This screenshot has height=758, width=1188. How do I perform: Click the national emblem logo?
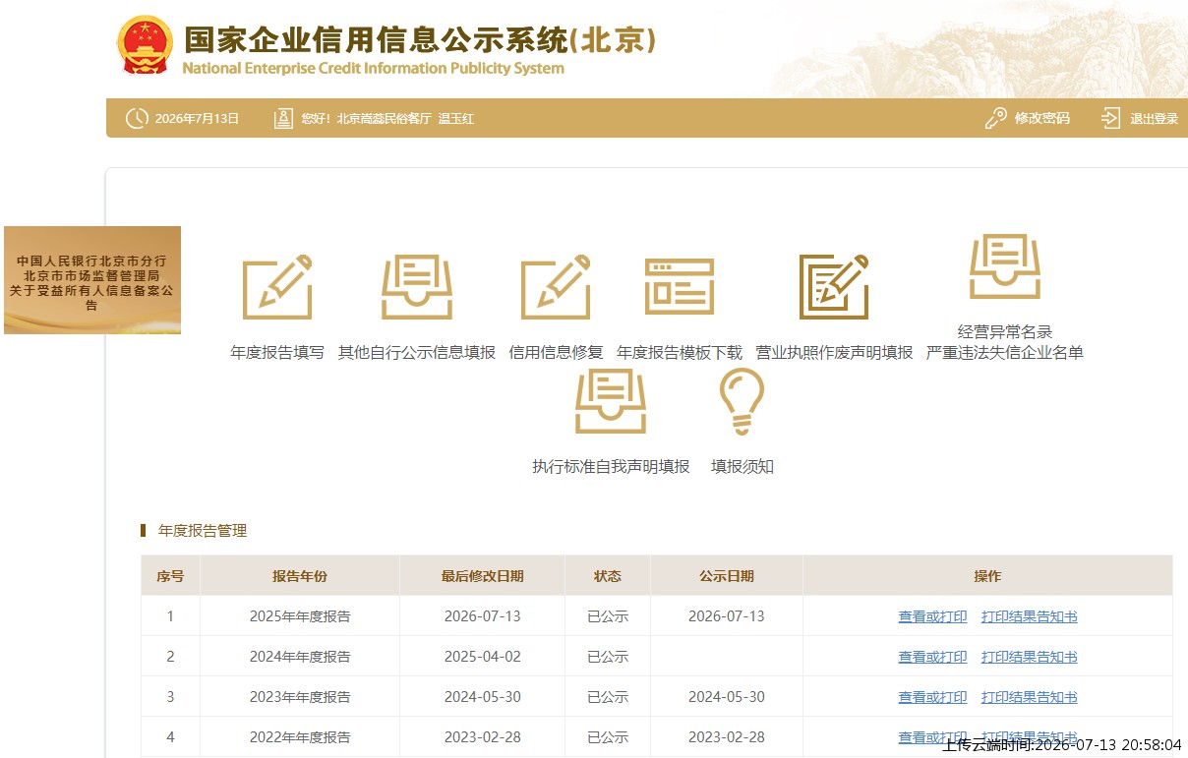(x=145, y=45)
